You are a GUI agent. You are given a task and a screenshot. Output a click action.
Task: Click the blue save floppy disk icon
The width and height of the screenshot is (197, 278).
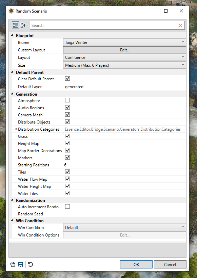(21, 264)
